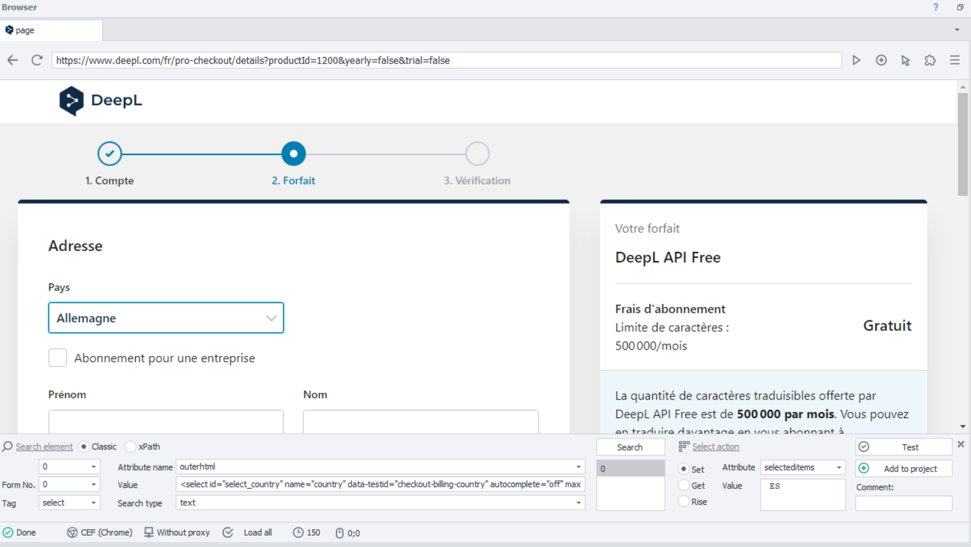971x547 pixels.
Task: Click the magnifier icon beside Search element
Action: click(7, 446)
